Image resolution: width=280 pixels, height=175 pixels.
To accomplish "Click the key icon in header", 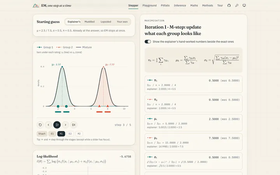I will point(236,5).
